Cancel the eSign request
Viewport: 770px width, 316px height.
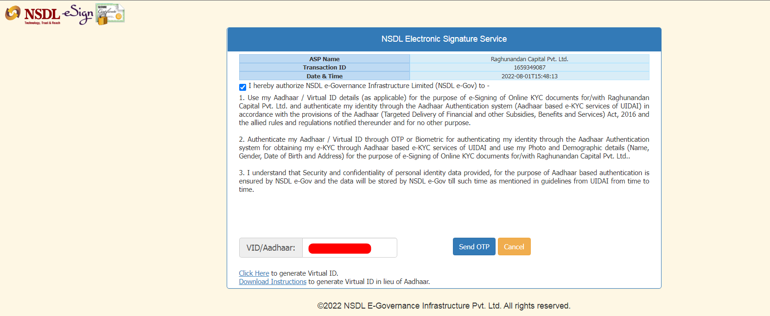tap(514, 246)
